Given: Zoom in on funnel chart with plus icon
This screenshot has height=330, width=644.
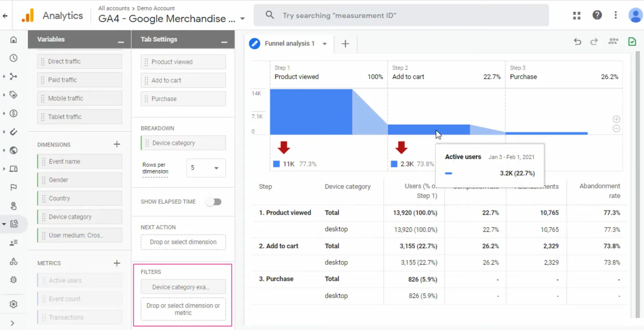Looking at the screenshot, I should tap(616, 119).
